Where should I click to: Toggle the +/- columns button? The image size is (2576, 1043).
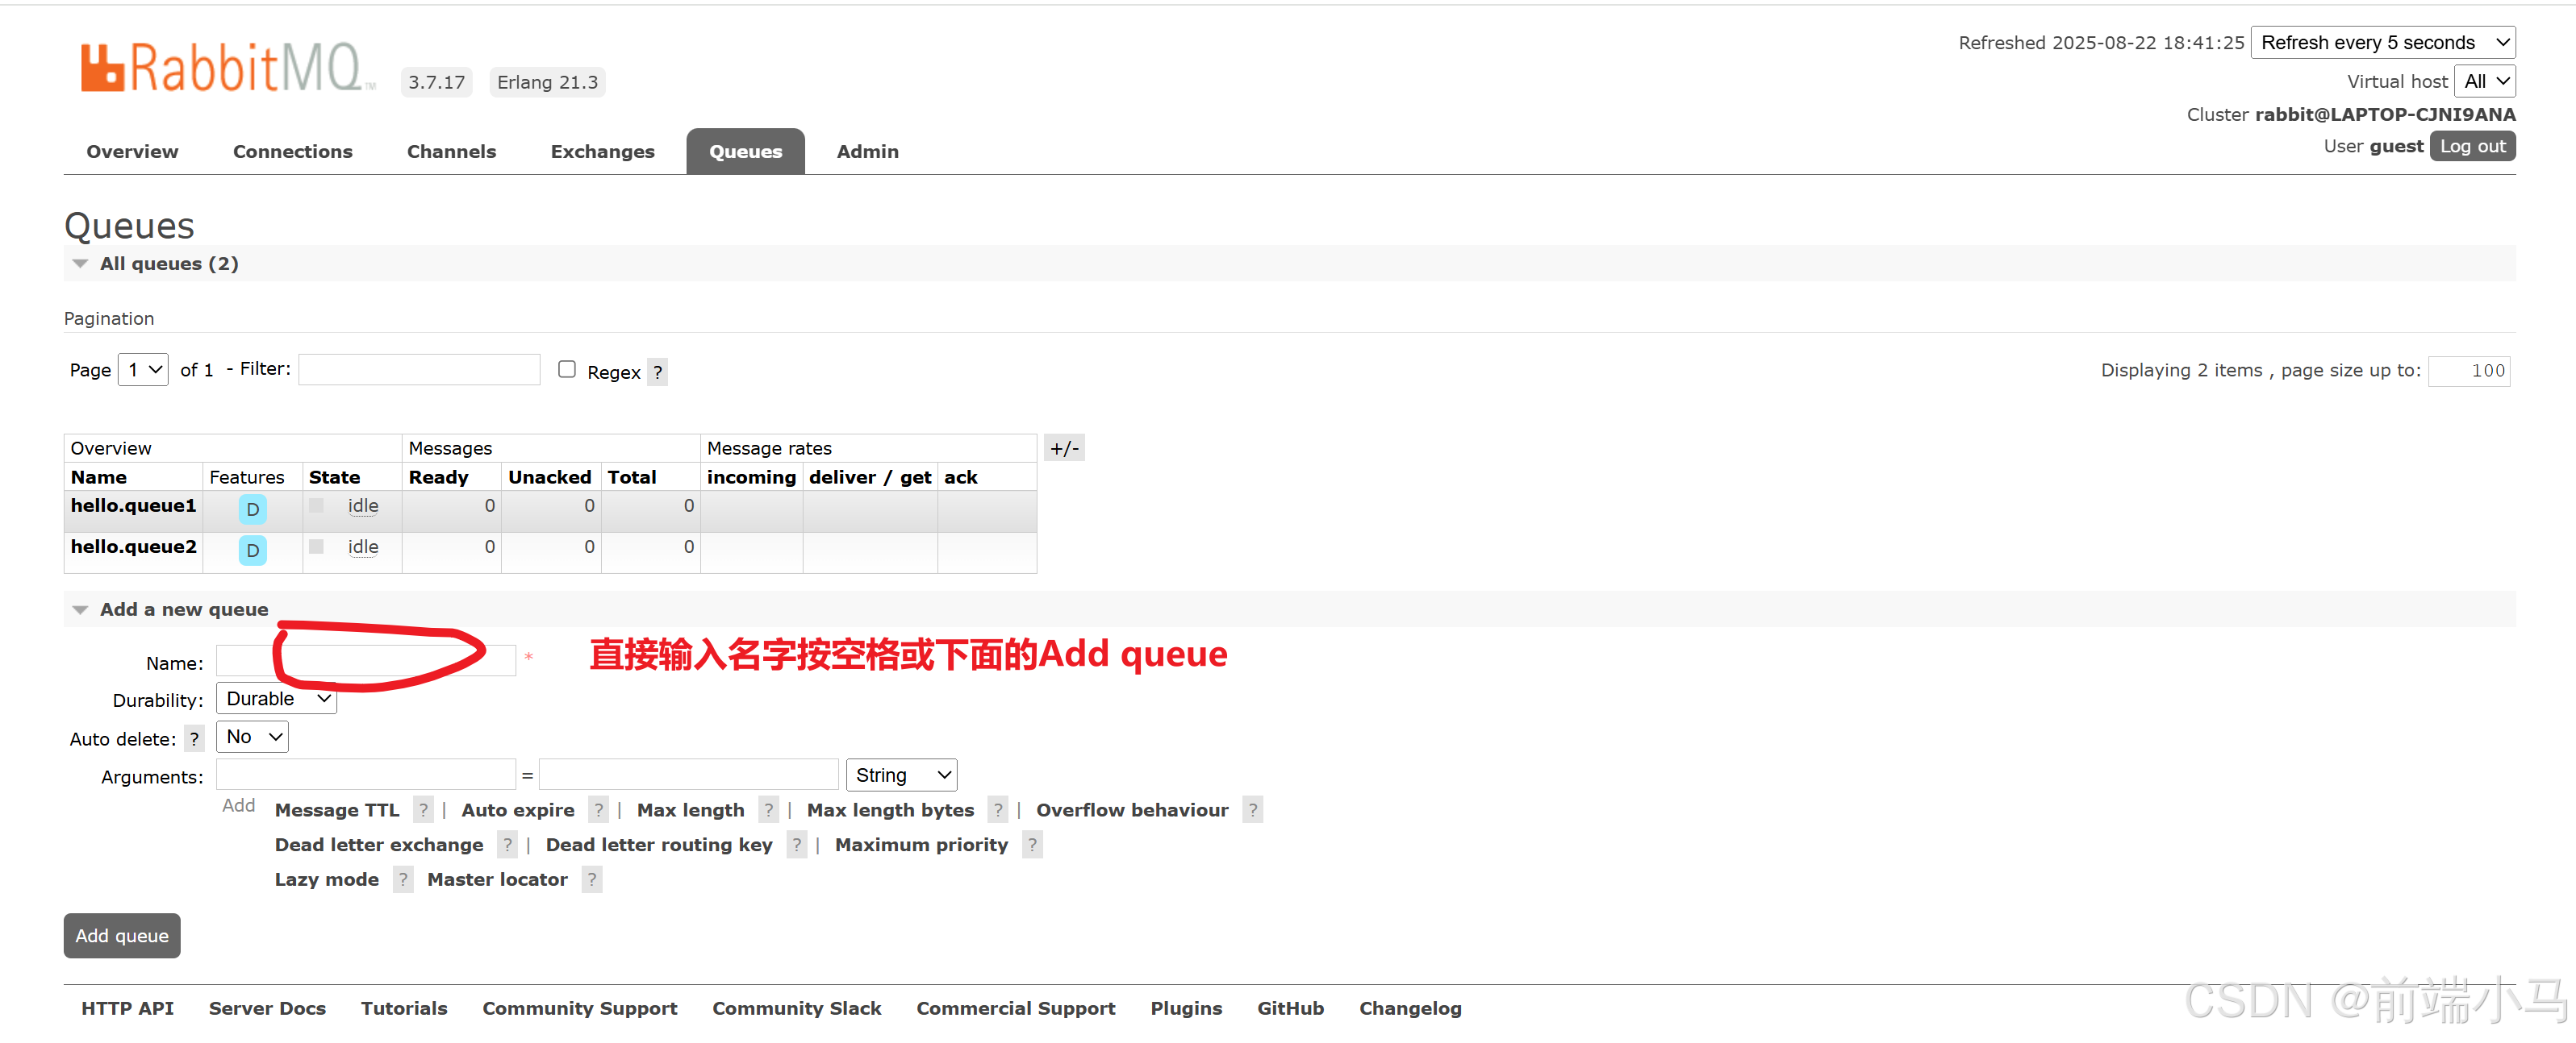1064,449
